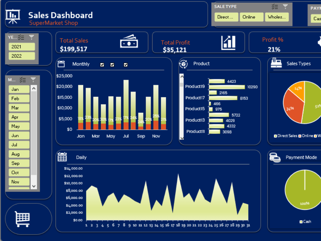Click the Online legend color swatch
321x241 pixels.
pos(300,136)
